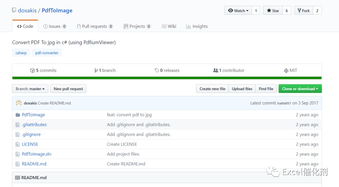This screenshot has height=187, width=339.
Task: Fork the repository
Action: coord(304,10)
